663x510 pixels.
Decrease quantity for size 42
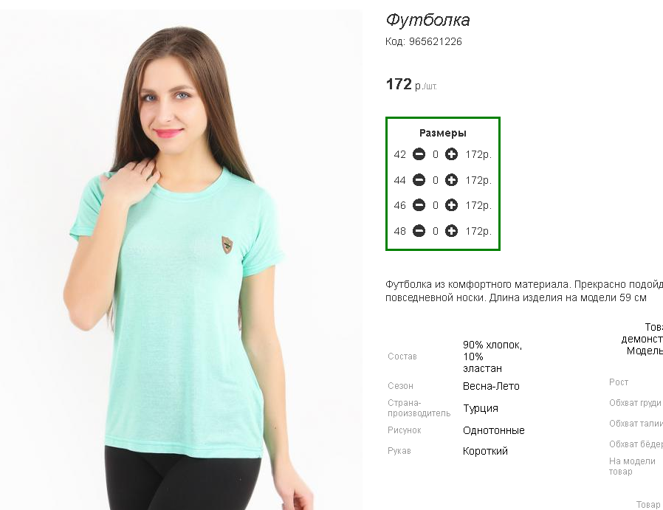click(x=419, y=154)
